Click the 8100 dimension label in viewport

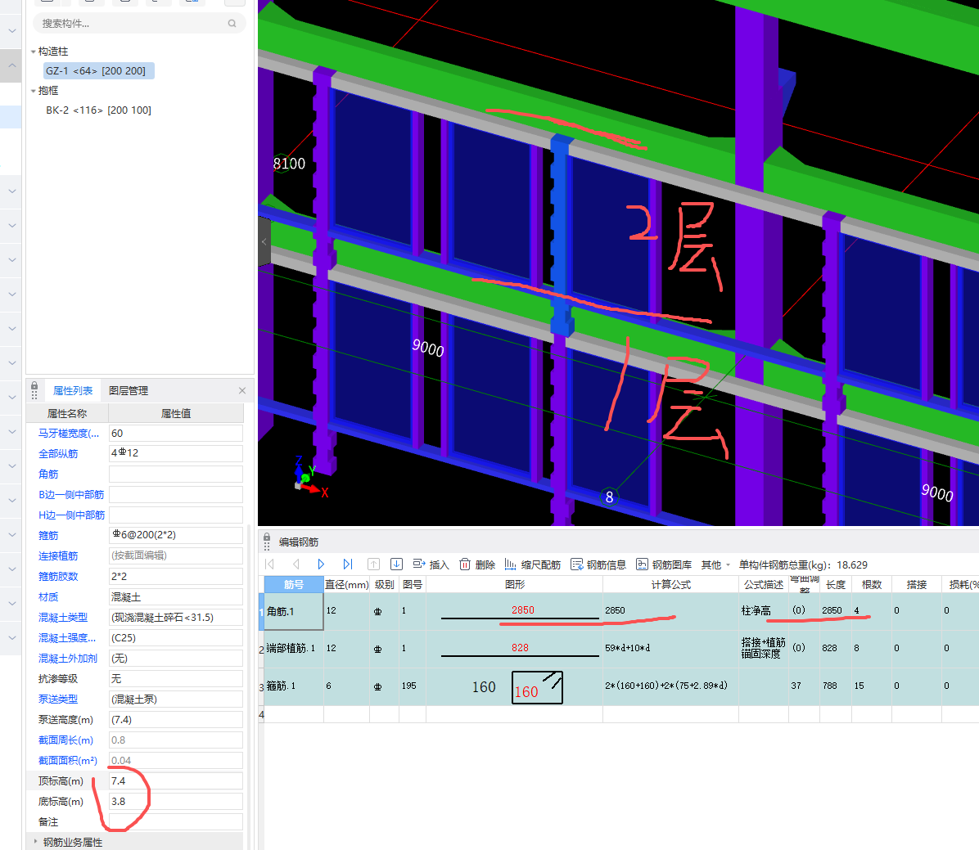point(289,164)
